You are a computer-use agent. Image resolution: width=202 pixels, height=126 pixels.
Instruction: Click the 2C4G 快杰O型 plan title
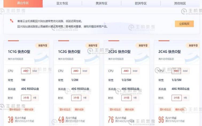pyautogui.click(x=169, y=52)
